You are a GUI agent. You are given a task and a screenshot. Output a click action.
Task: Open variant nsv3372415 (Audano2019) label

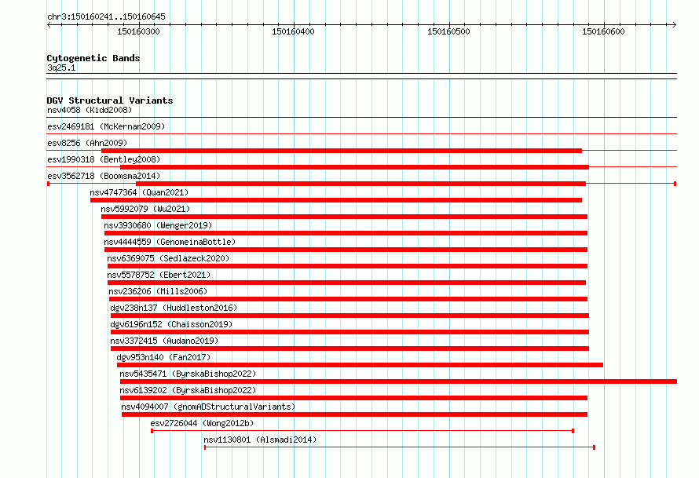tap(164, 341)
